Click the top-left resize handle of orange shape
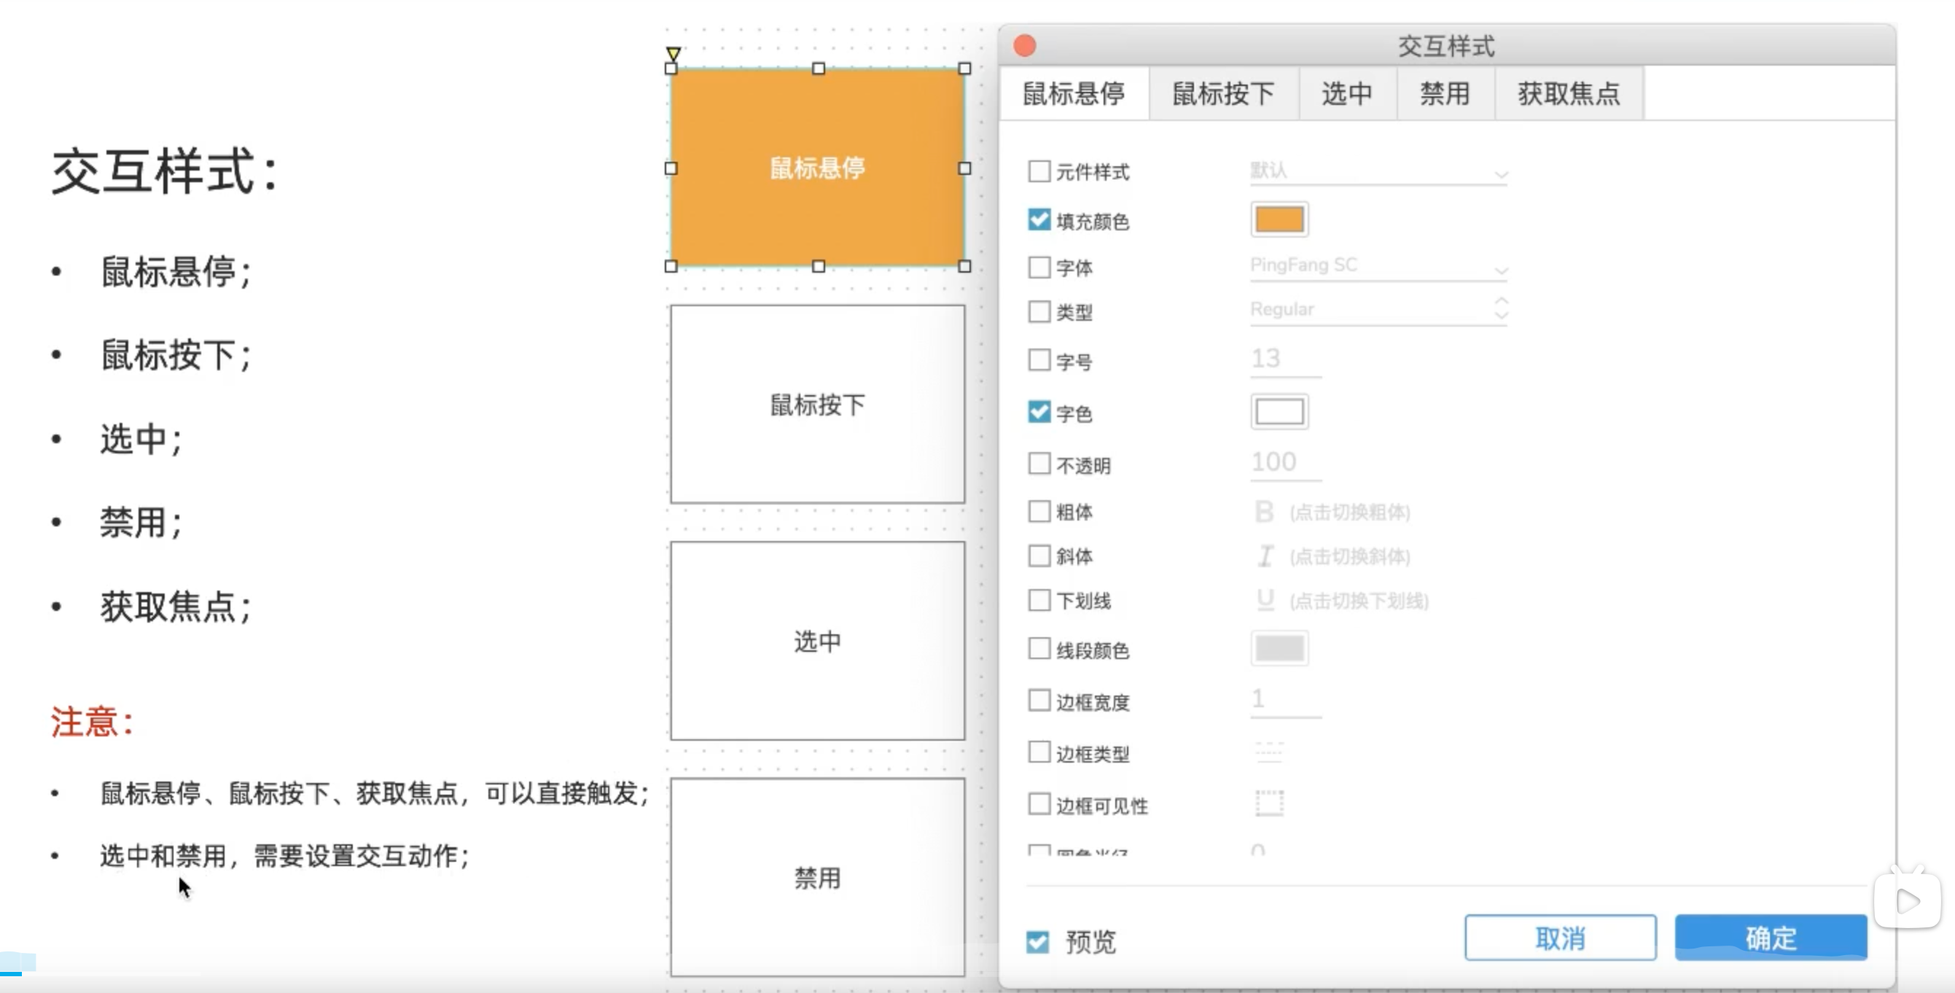This screenshot has width=1955, height=993. (x=671, y=69)
